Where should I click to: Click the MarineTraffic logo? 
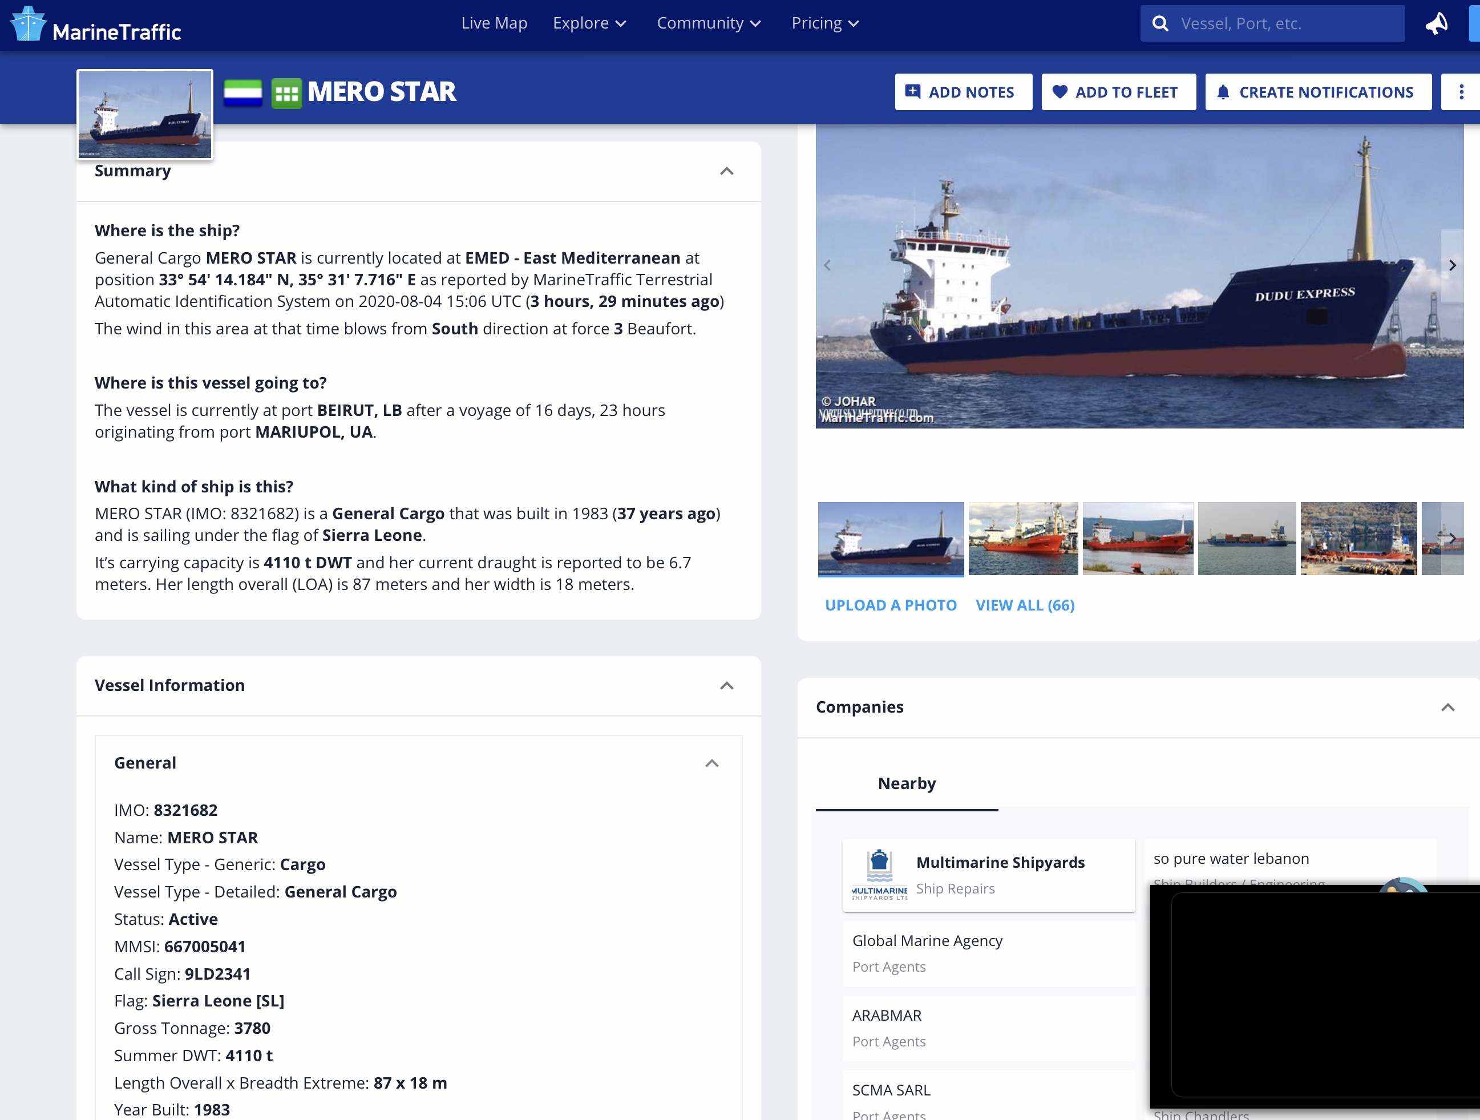pyautogui.click(x=96, y=25)
